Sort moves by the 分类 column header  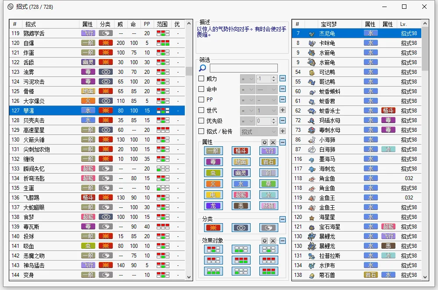click(x=105, y=24)
